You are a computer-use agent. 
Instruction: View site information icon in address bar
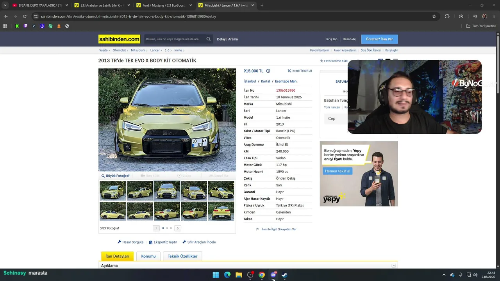point(36,16)
